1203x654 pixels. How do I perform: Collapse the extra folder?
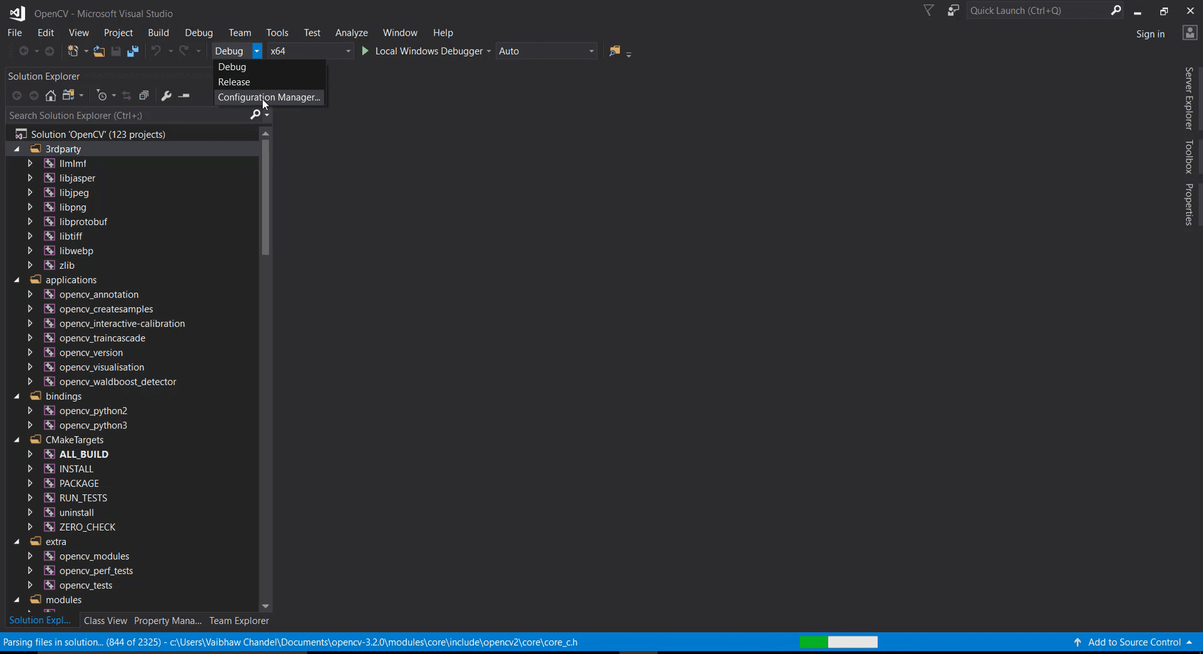click(x=17, y=542)
